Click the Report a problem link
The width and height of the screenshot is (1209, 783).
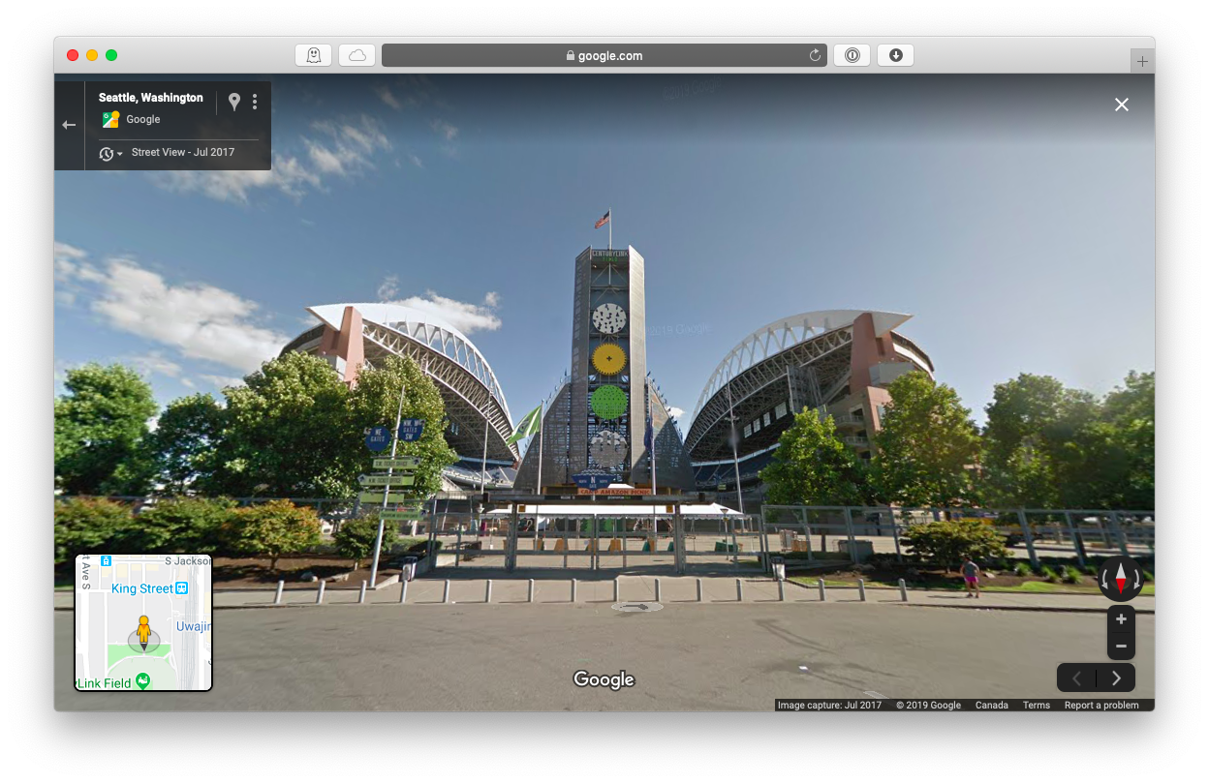coord(1101,705)
